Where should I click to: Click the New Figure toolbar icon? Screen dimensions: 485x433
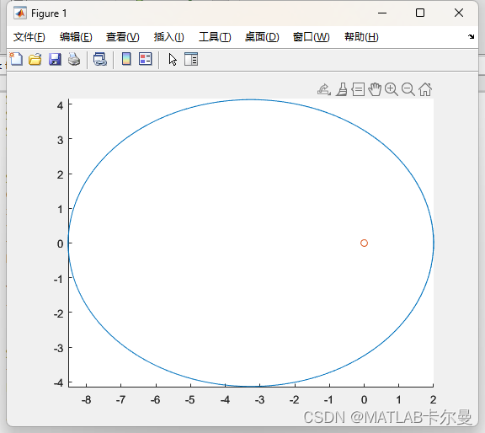[x=16, y=59]
